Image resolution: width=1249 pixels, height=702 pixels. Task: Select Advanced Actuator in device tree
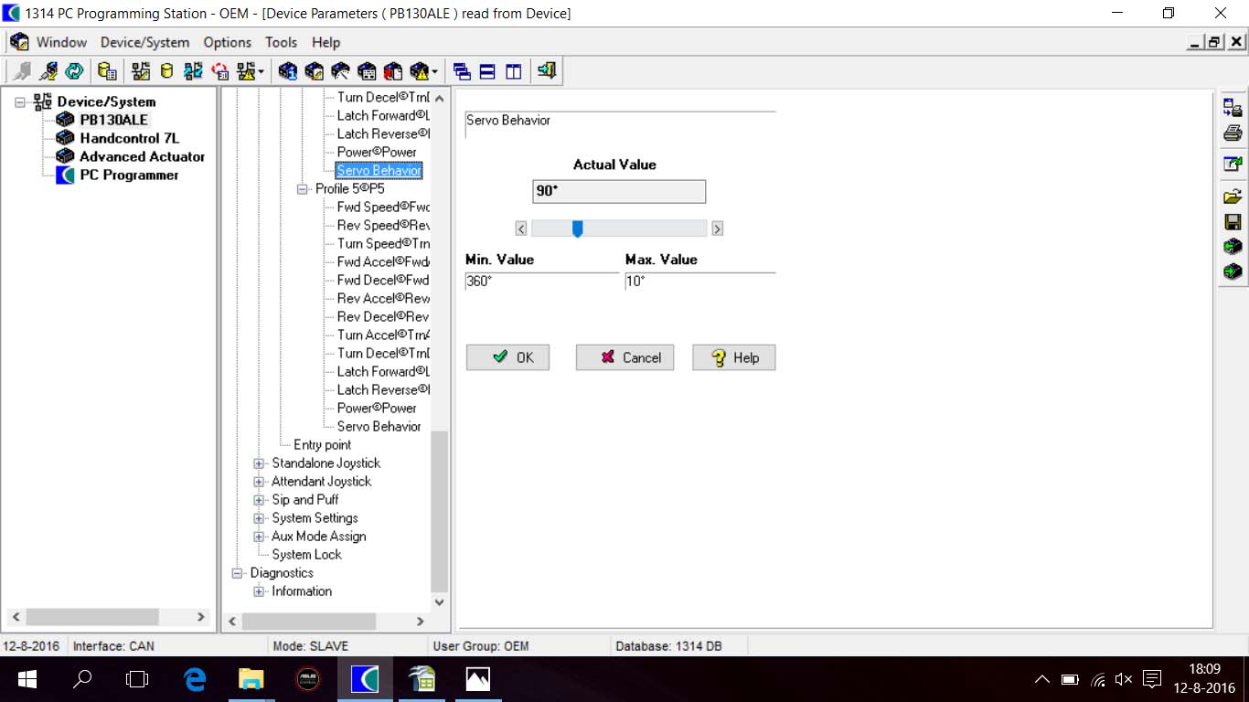click(142, 156)
